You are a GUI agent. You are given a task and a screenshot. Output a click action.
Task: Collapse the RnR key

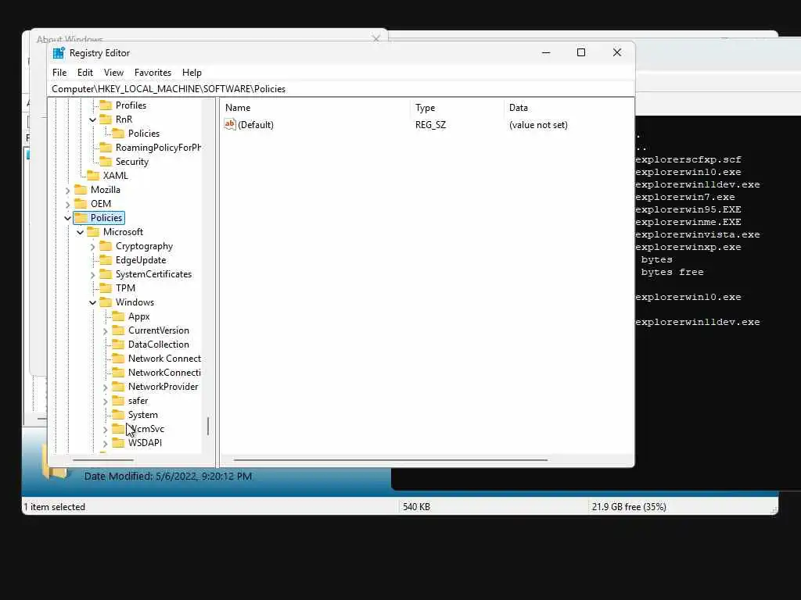click(x=92, y=120)
